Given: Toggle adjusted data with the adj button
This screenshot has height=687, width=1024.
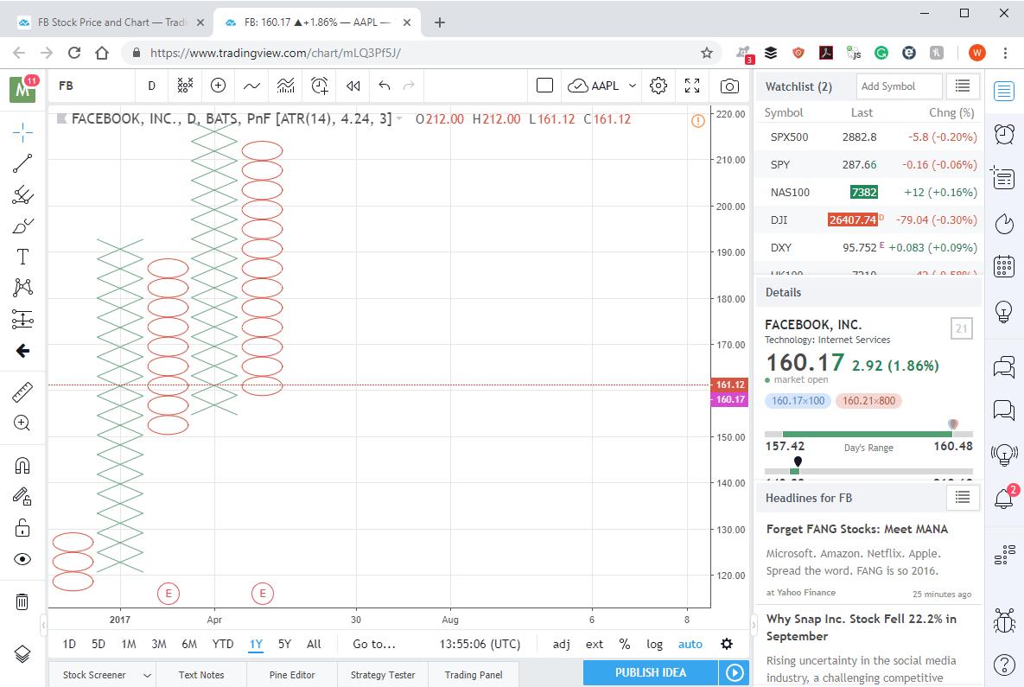Looking at the screenshot, I should pyautogui.click(x=561, y=644).
